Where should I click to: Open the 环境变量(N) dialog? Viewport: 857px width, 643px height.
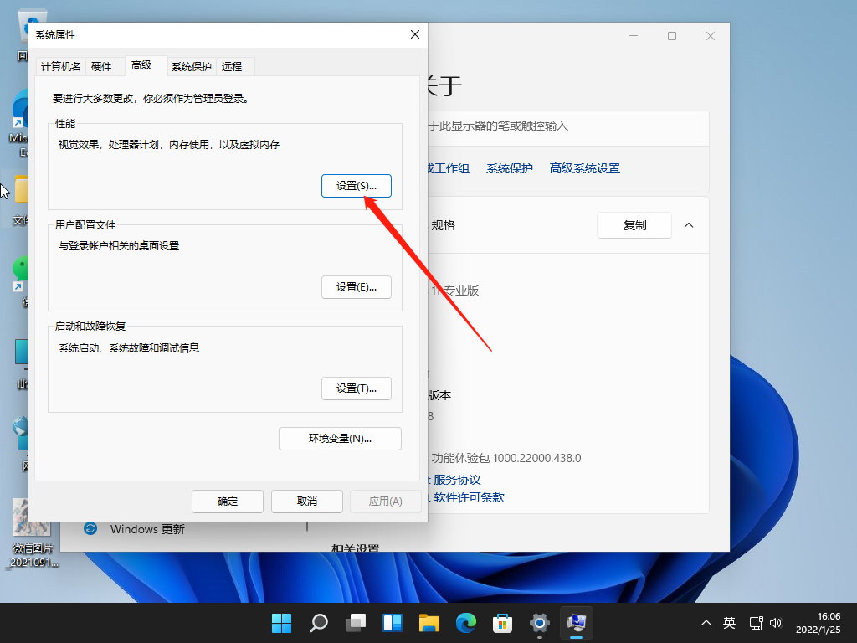340,438
